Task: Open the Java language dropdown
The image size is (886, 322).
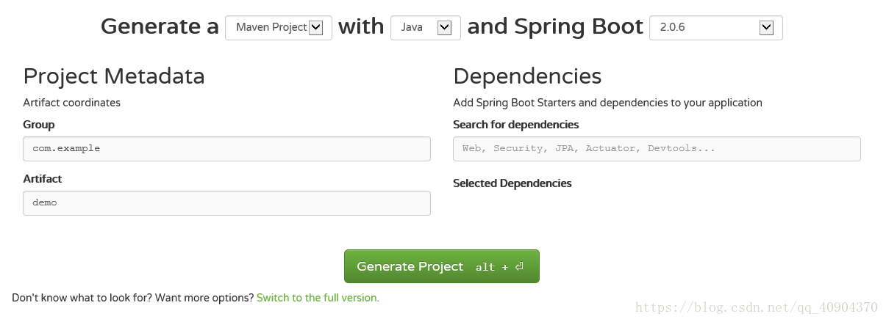Action: coord(426,28)
